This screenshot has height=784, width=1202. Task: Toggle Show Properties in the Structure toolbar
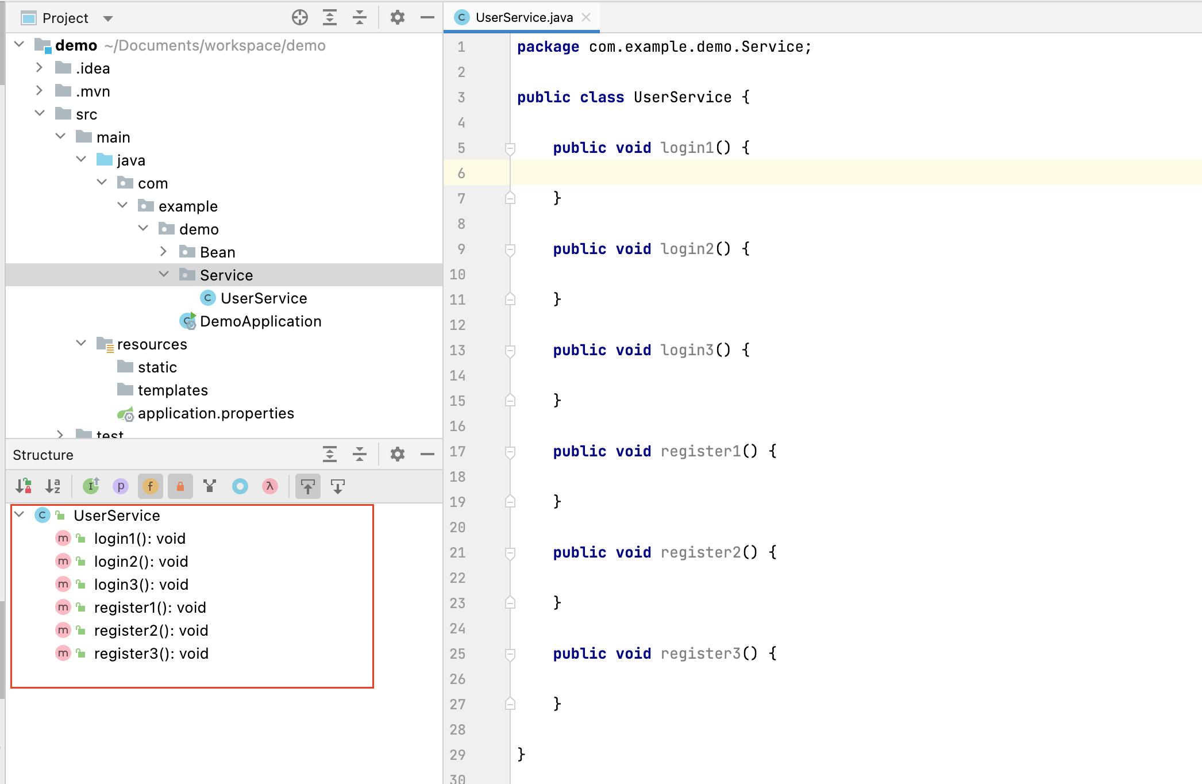tap(121, 486)
